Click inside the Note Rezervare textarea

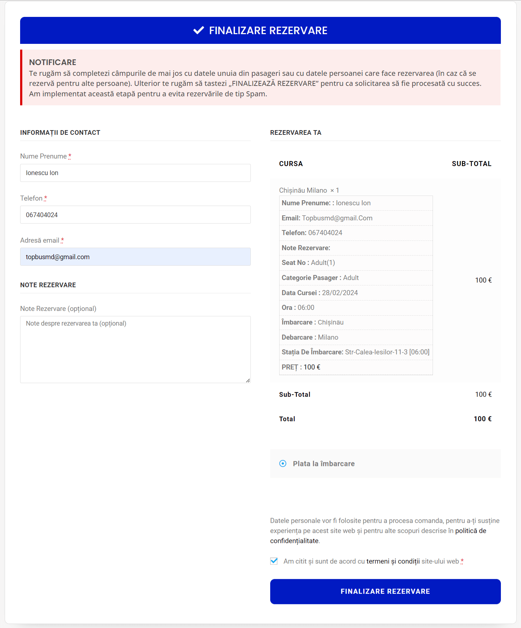(x=135, y=349)
